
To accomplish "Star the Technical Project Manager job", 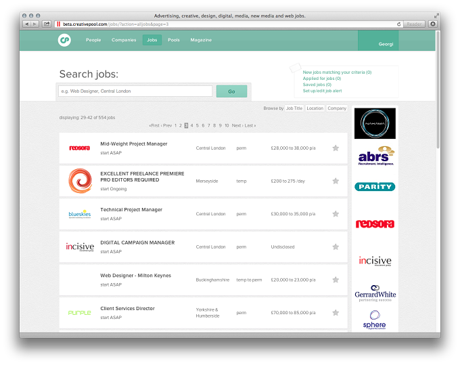I will [336, 214].
